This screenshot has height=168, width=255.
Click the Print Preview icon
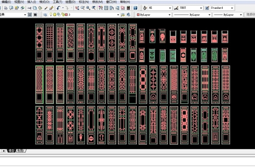coord(11,8)
